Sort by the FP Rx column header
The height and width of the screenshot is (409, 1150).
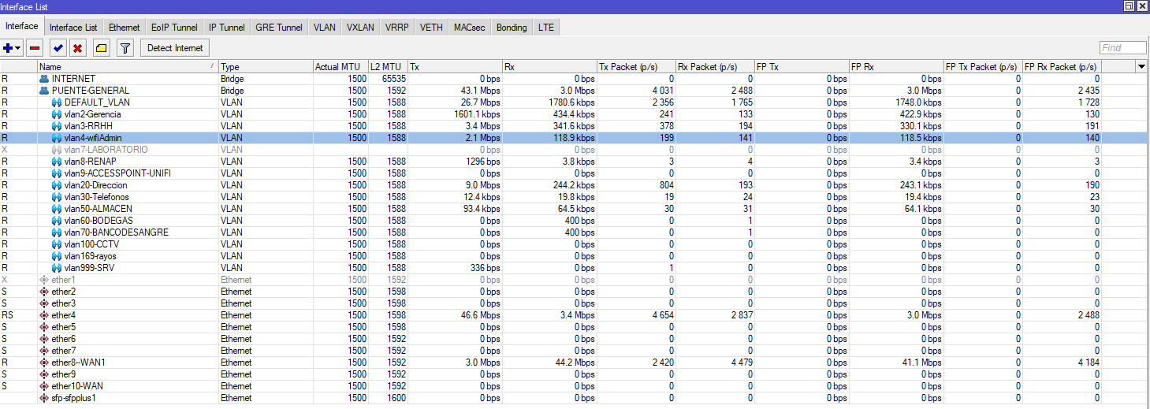pos(896,67)
